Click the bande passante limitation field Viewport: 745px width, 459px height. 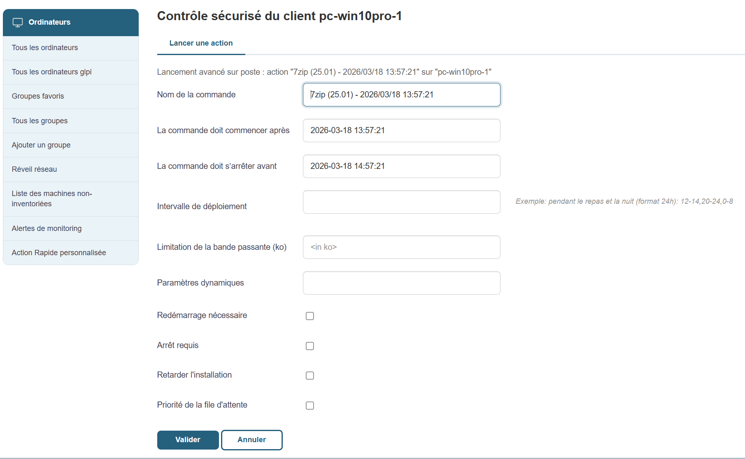[x=401, y=247]
